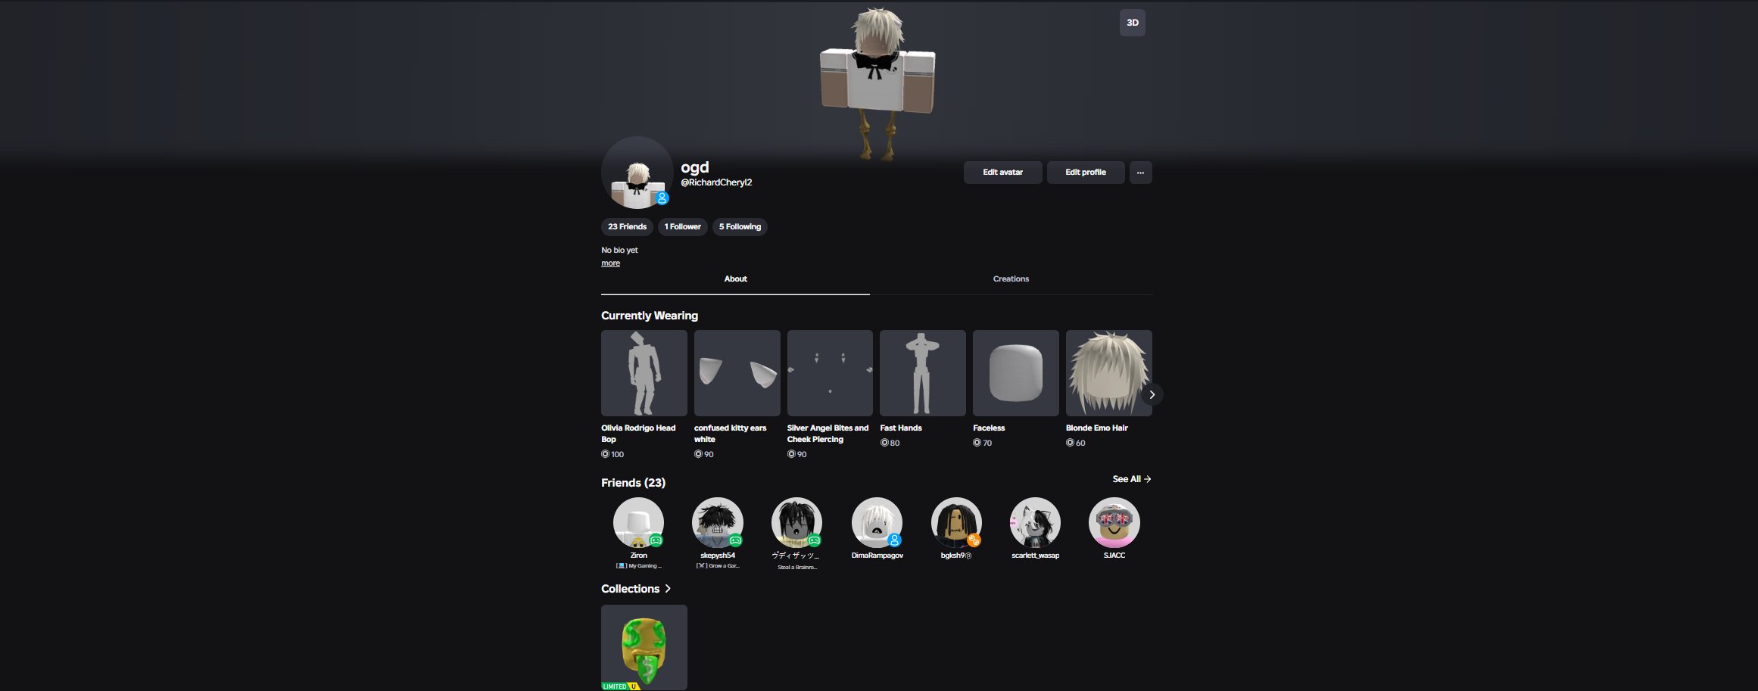Click the Silver Angel Bites item title

(x=828, y=434)
